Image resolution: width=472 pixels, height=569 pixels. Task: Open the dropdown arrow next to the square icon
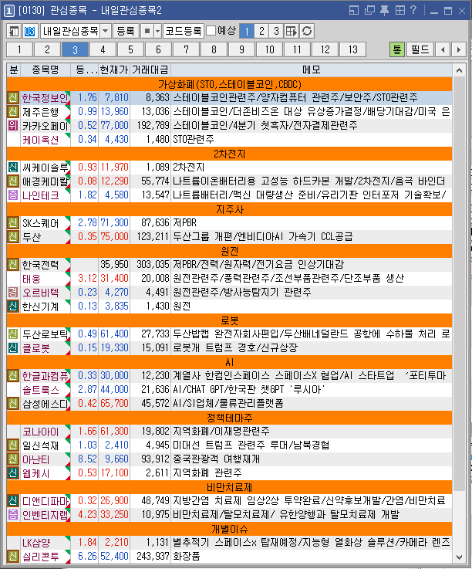157,31
